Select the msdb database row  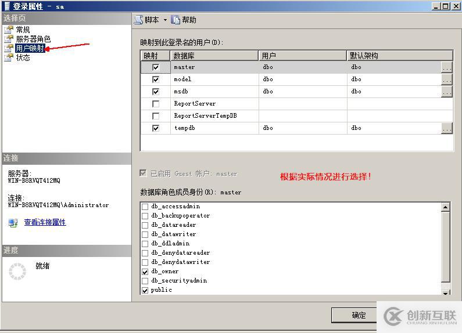click(297, 92)
